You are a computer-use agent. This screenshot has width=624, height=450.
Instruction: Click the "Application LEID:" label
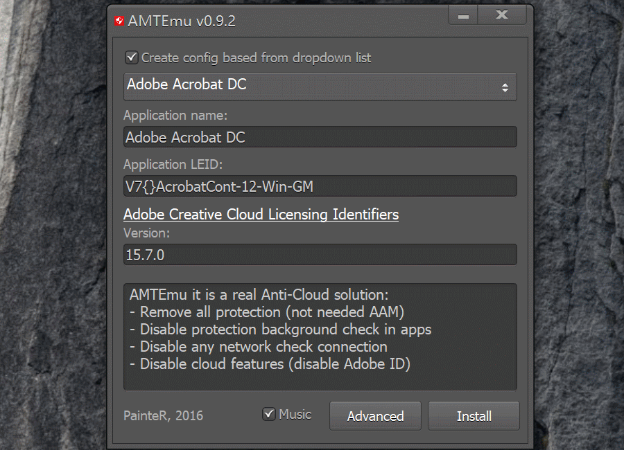point(173,164)
